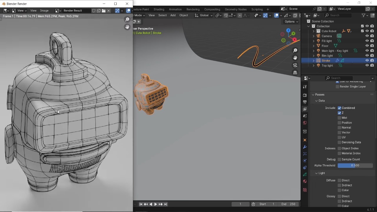Open the Render properties tab
This screenshot has height=212, width=377.
[305, 95]
